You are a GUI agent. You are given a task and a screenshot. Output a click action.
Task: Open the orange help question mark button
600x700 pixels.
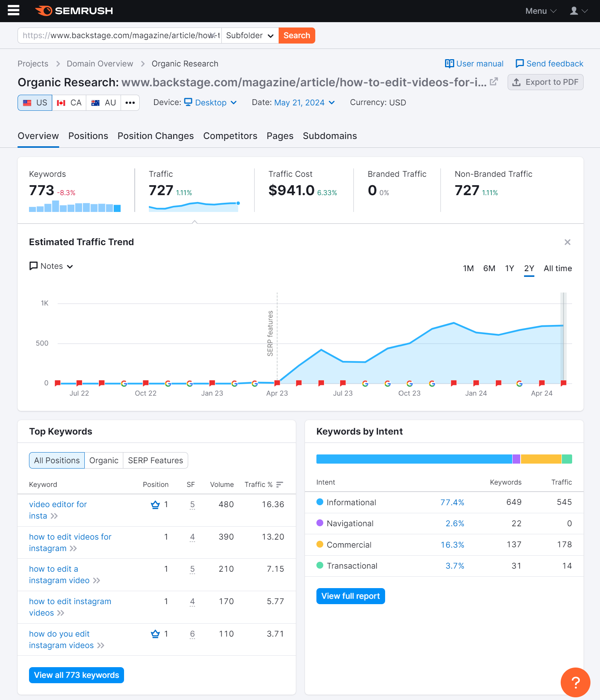[576, 682]
